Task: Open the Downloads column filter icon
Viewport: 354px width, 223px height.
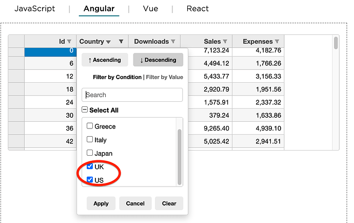Action: click(x=173, y=42)
